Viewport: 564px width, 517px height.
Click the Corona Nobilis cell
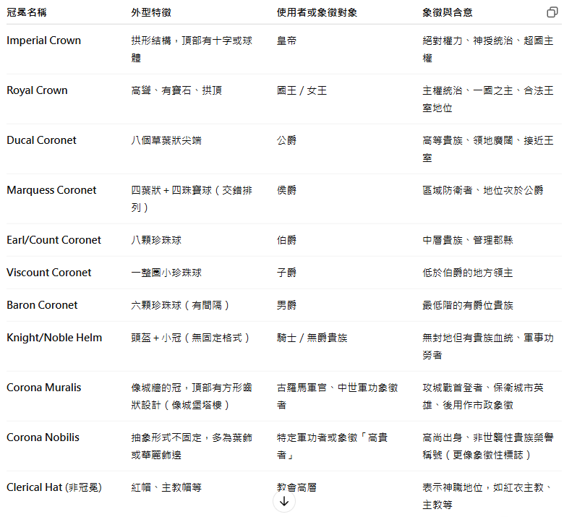pos(43,437)
